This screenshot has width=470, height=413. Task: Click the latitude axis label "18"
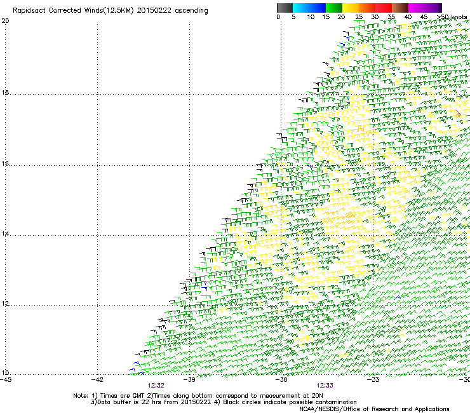coord(5,92)
